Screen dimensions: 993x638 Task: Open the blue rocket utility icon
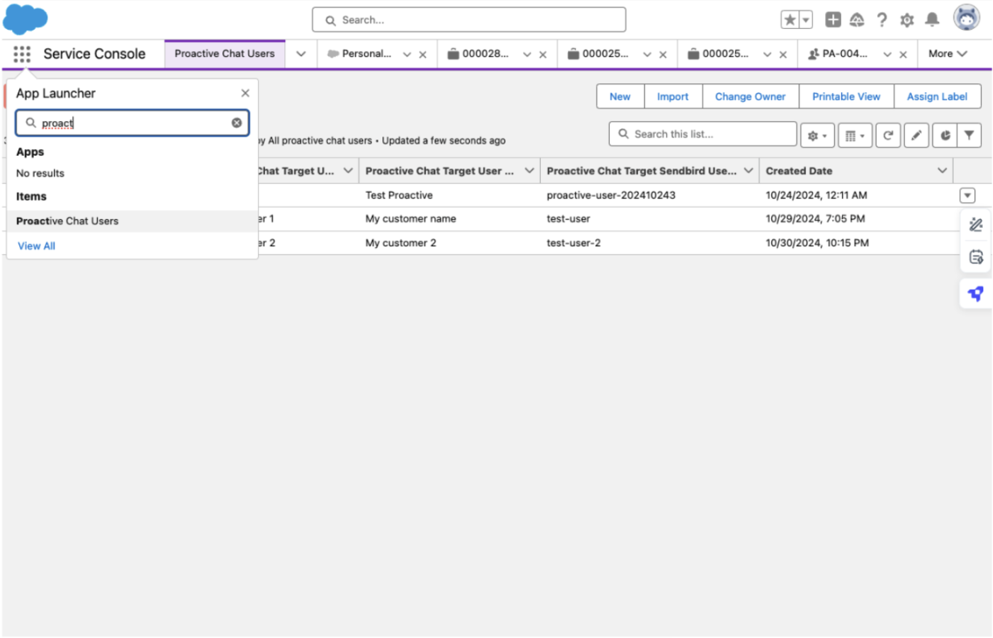(975, 294)
